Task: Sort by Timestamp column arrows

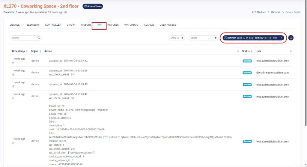Action: pyautogui.click(x=27, y=51)
